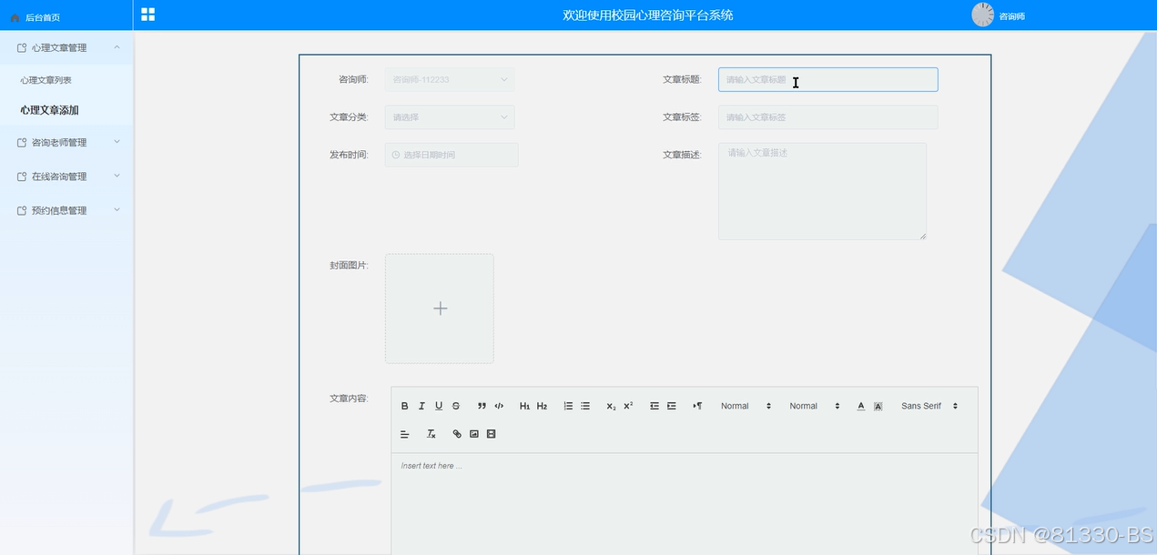Screen dimensions: 1157x555
Task: Clear text formatting in the editor
Action: pyautogui.click(x=431, y=434)
